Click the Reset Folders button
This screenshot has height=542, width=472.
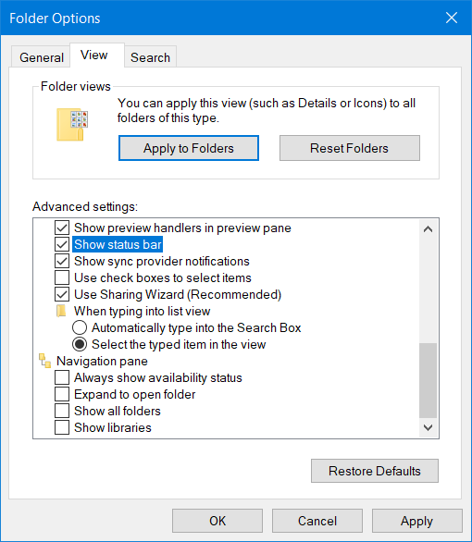click(x=350, y=148)
